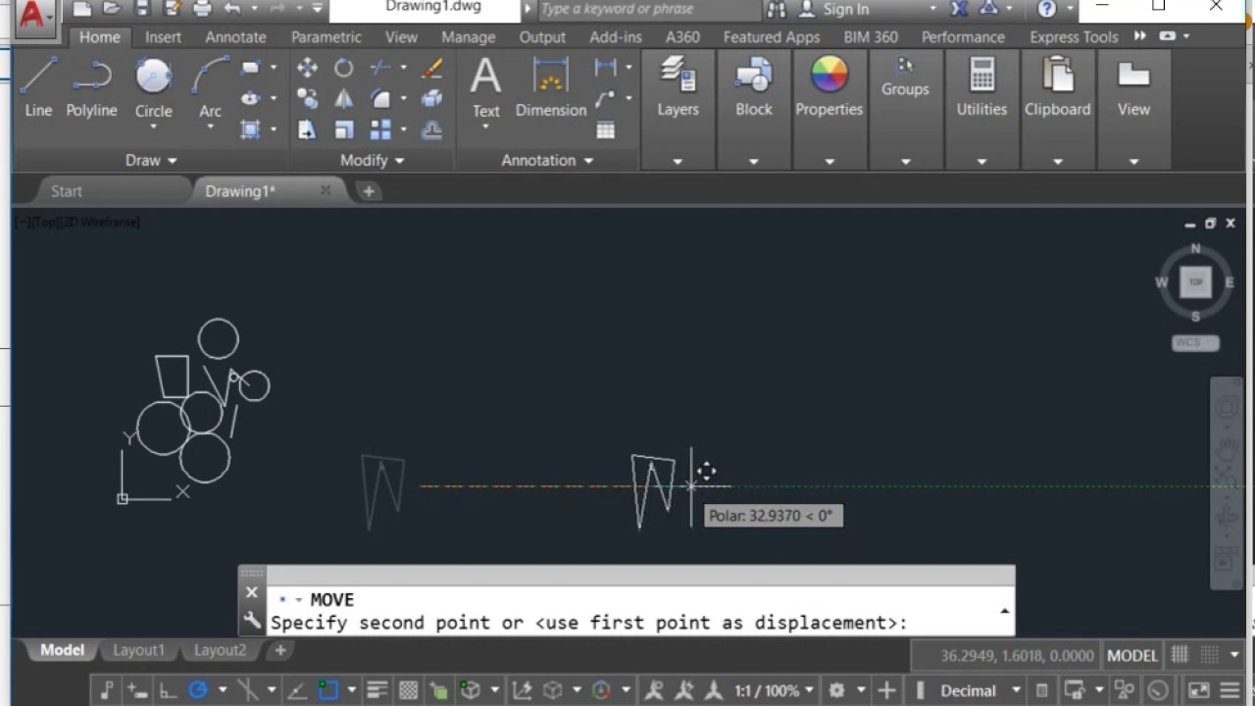Click the Explode tool icon
The height and width of the screenshot is (706, 1255).
(431, 98)
